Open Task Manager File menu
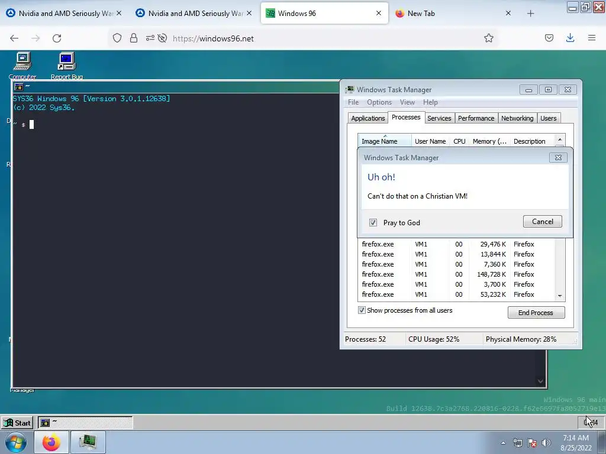This screenshot has width=606, height=454. (x=353, y=102)
